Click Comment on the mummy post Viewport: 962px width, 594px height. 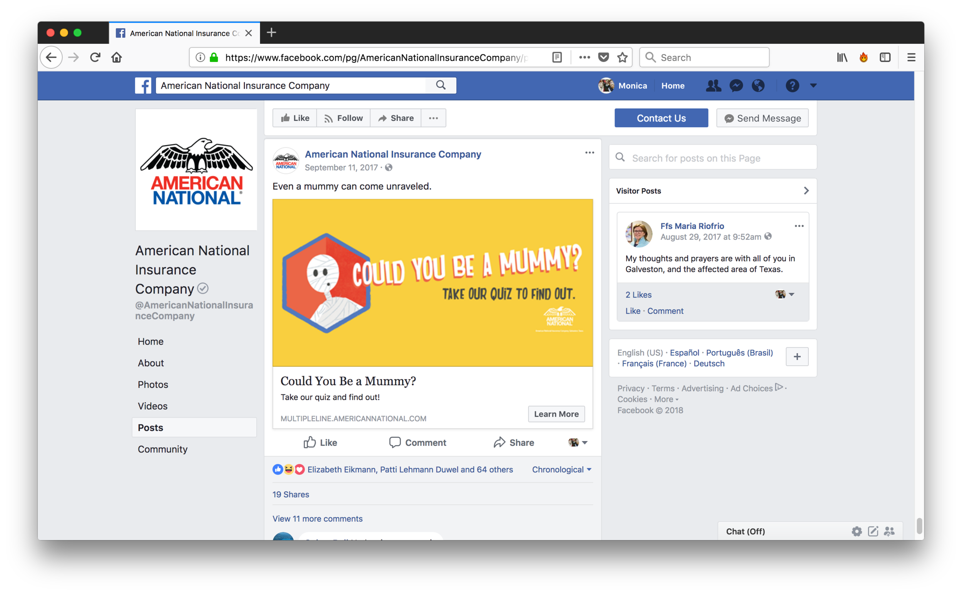tap(418, 442)
